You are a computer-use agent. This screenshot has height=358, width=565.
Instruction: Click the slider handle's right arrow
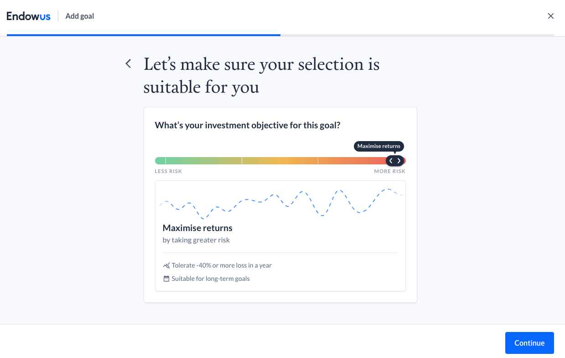coord(399,161)
